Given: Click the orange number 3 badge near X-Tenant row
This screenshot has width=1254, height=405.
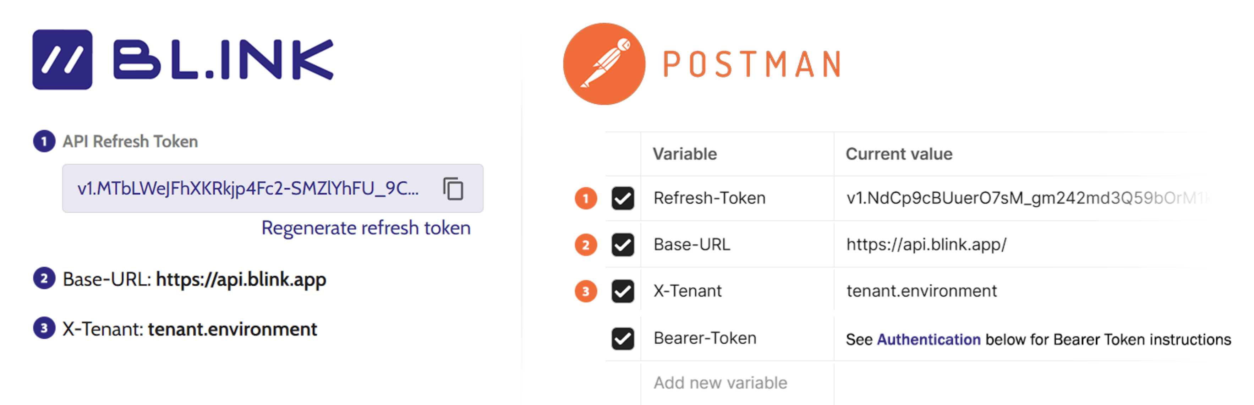Looking at the screenshot, I should coord(586,291).
